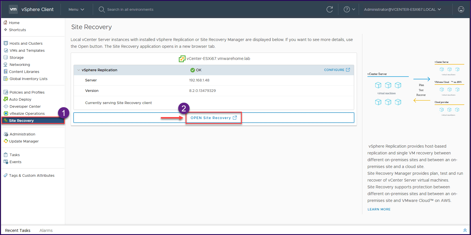This screenshot has width=471, height=235.
Task: Click vCenter-ESXi67.vmwarehome.lab name
Action: coord(218,59)
